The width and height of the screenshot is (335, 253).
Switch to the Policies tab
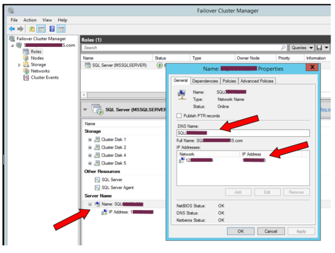229,81
